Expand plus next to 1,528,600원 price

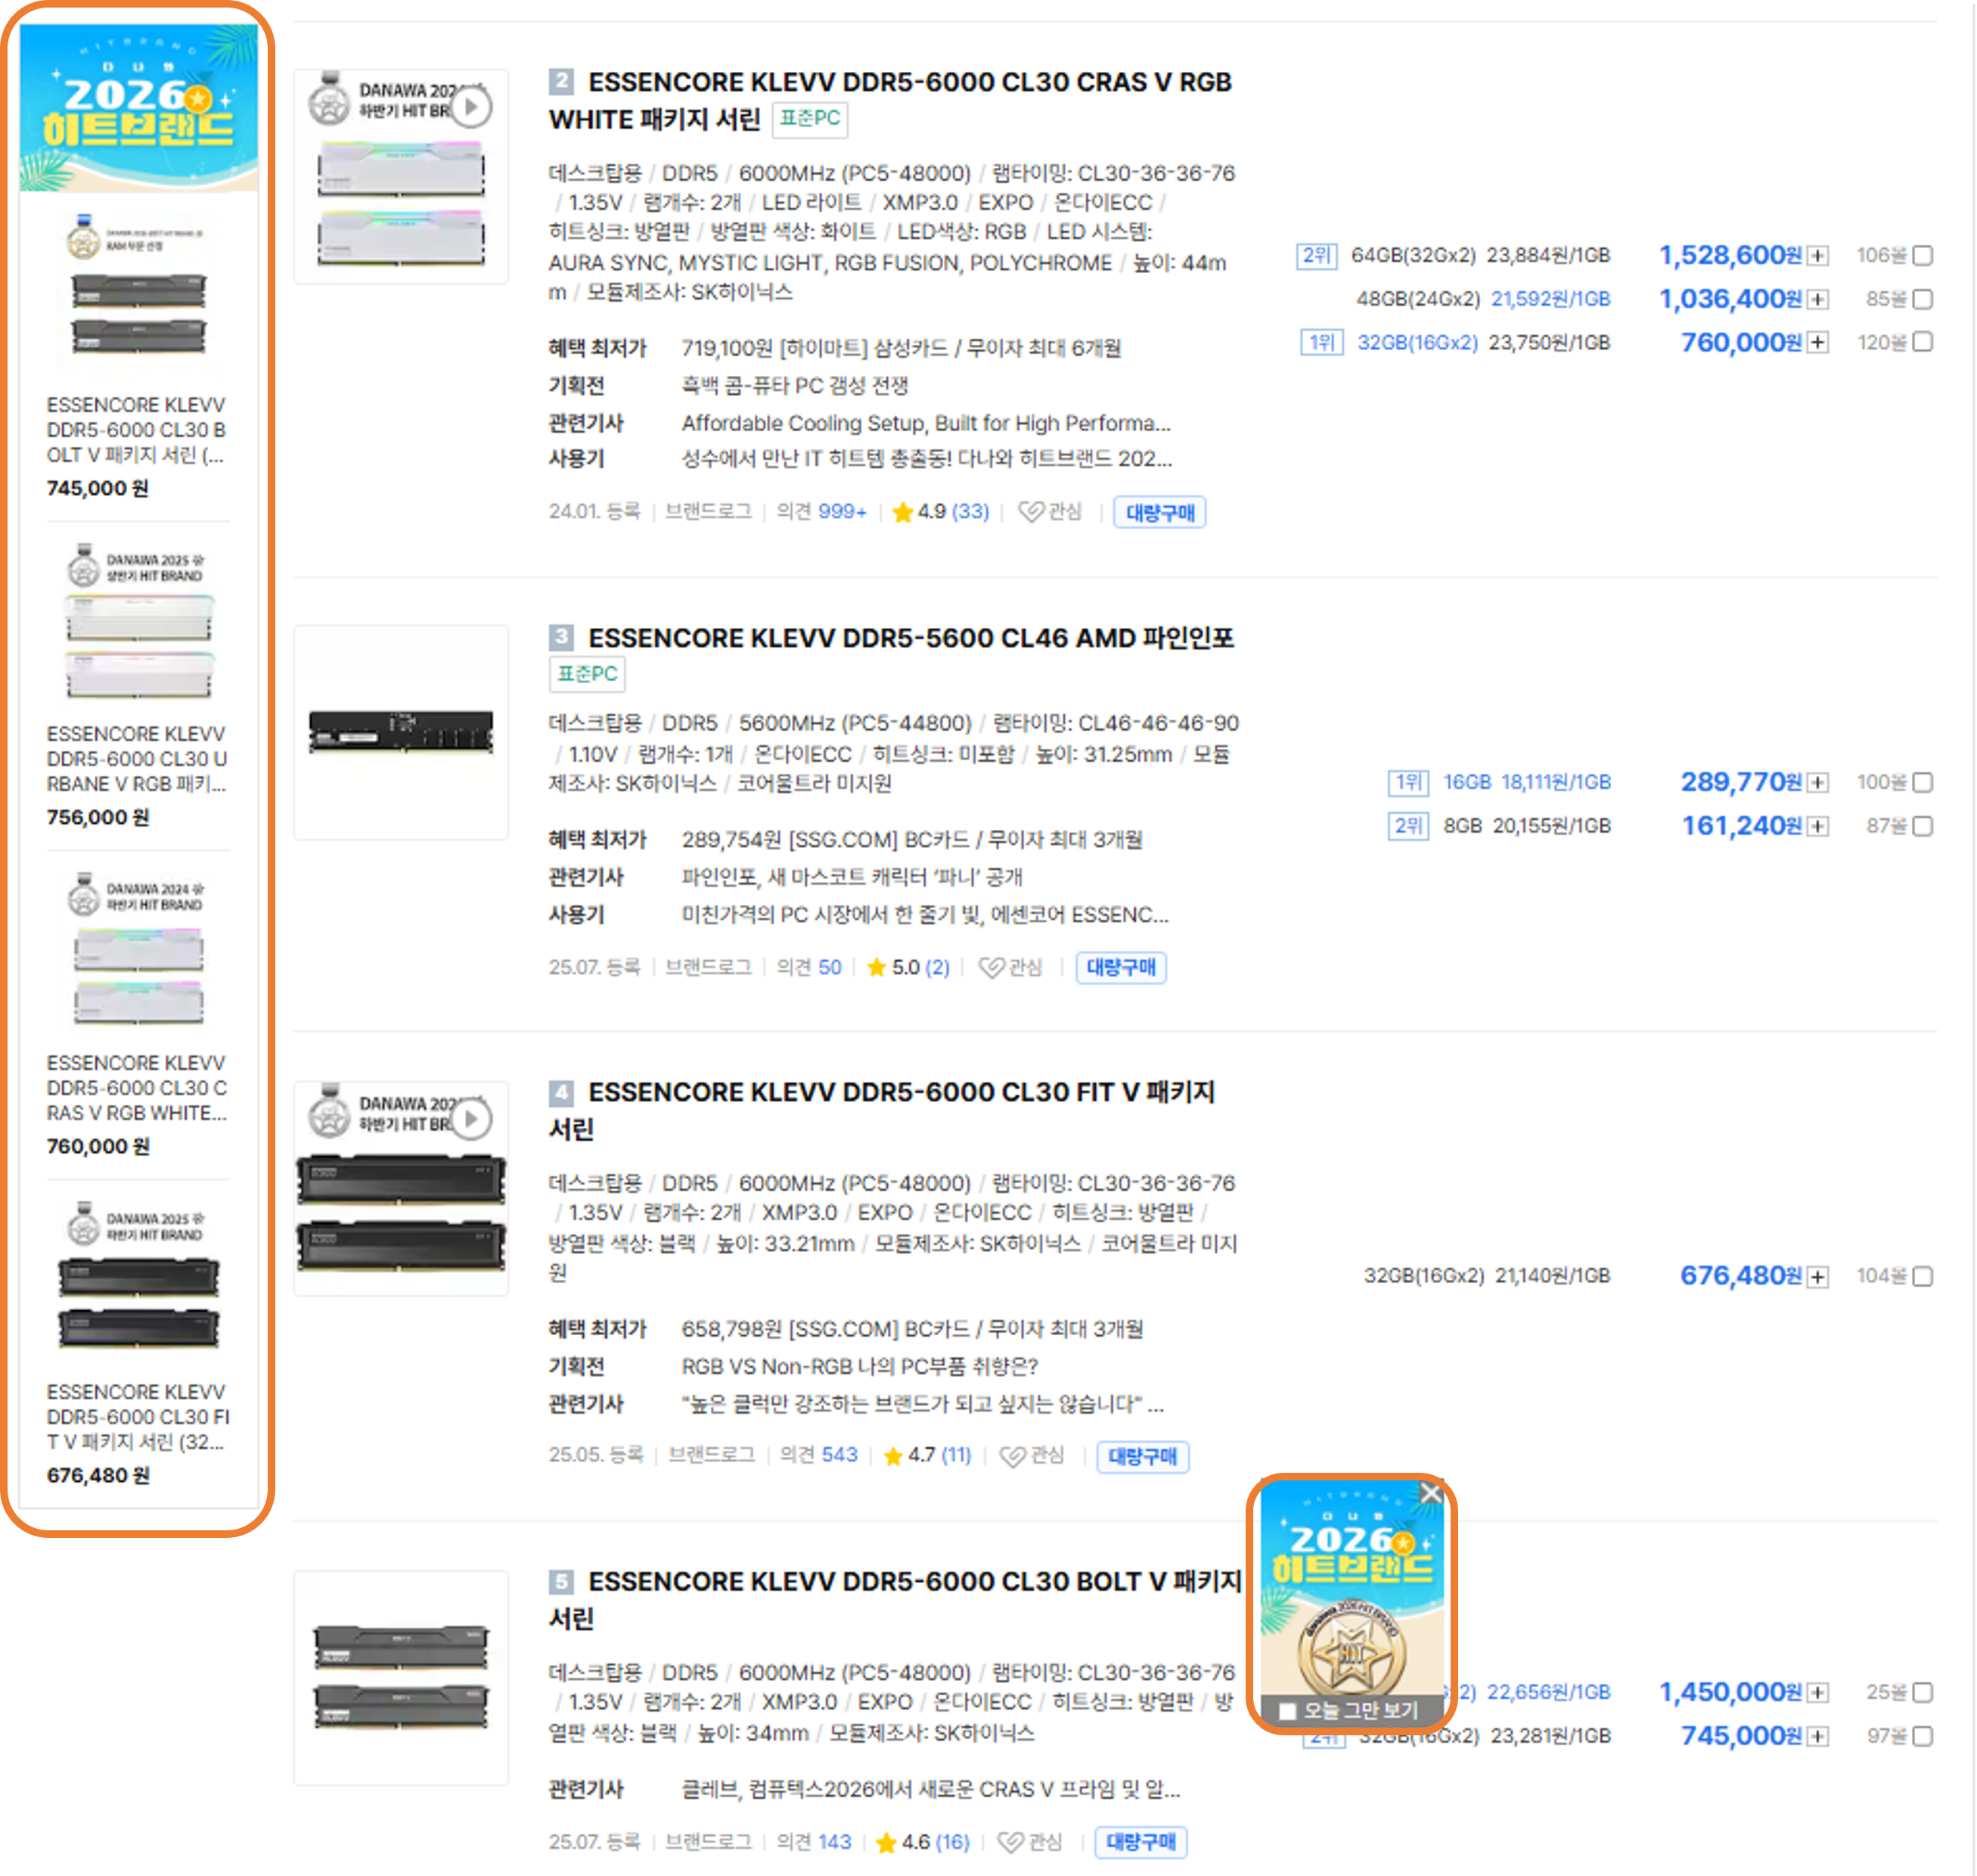[x=1818, y=256]
